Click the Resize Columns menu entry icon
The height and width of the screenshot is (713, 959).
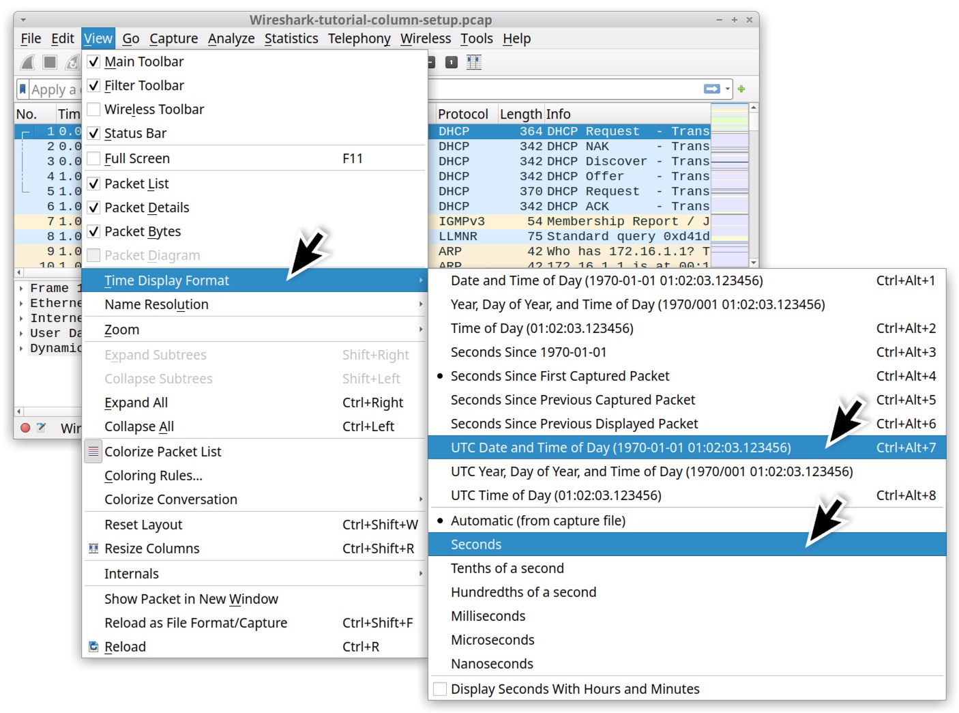93,549
